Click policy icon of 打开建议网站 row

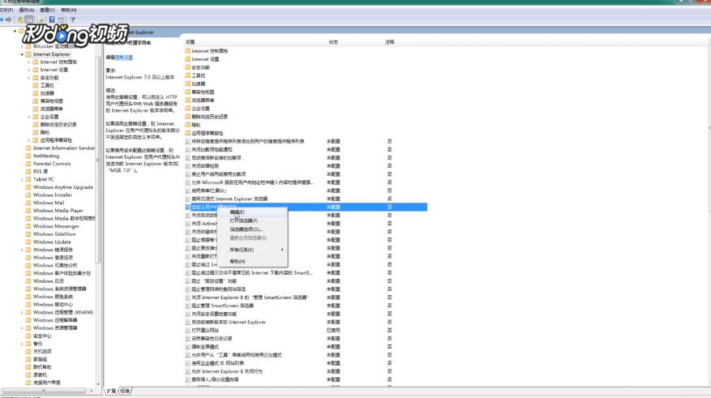pos(188,330)
